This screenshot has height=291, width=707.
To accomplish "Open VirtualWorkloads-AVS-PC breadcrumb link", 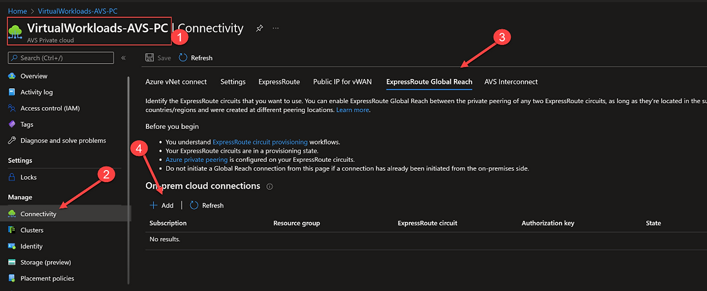I will click(77, 11).
